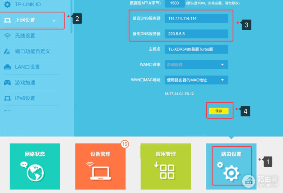Open 端口功能自定义 in the sidebar
The height and width of the screenshot is (193, 283).
[31, 51]
